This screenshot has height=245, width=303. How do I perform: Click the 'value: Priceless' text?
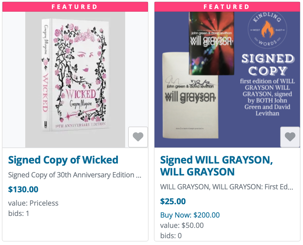(x=33, y=203)
